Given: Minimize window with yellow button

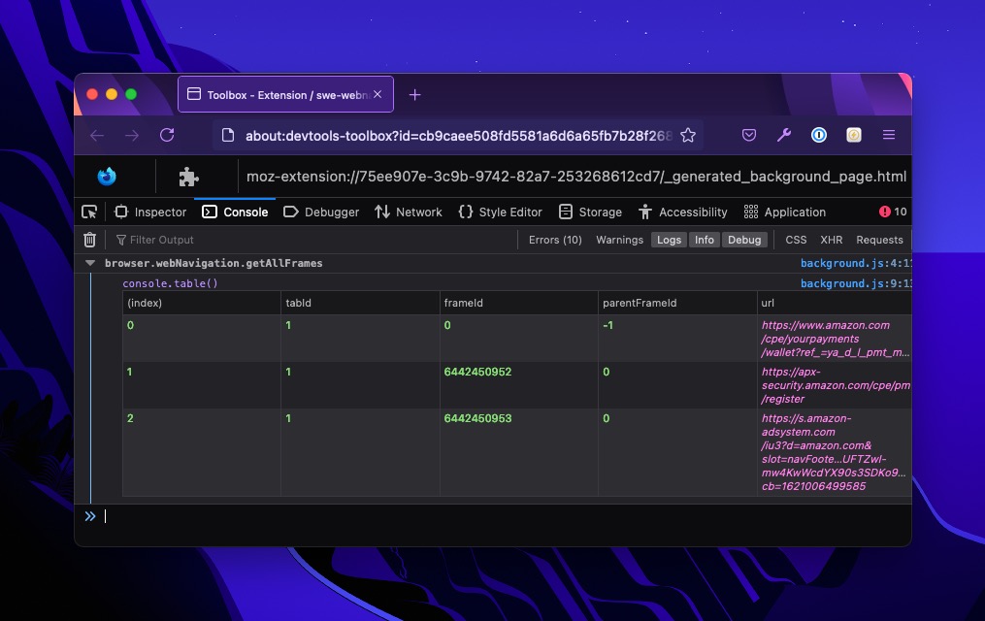Looking at the screenshot, I should (x=112, y=94).
